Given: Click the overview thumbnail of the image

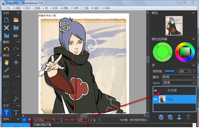Looking at the screenshot, I should (174, 26).
